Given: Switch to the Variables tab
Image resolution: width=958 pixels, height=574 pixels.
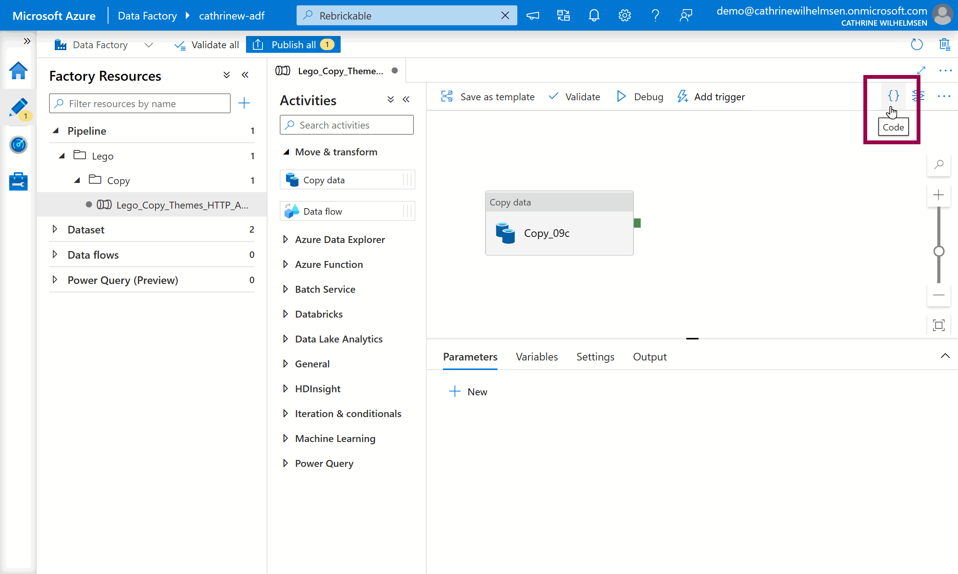Looking at the screenshot, I should (x=536, y=357).
